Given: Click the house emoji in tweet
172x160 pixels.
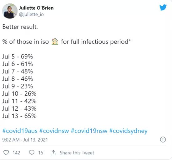Looking at the screenshot, I should 55,41.
